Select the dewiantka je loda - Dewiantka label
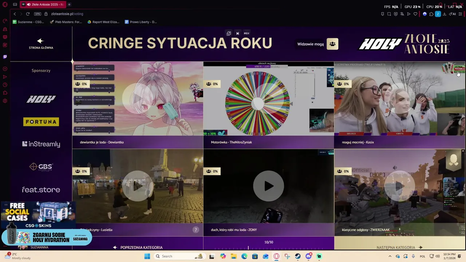 click(102, 142)
